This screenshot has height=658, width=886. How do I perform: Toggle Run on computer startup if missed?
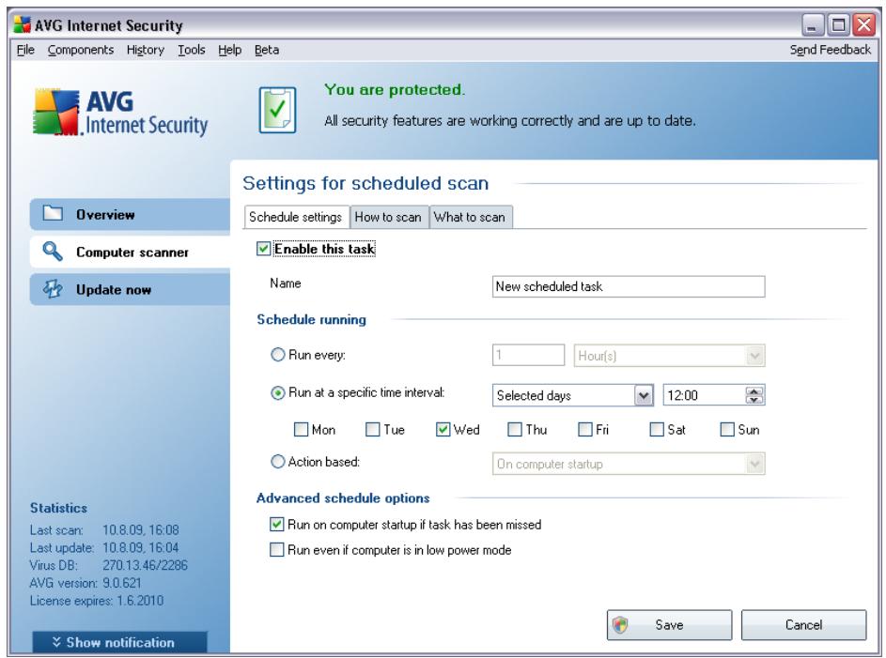point(276,525)
